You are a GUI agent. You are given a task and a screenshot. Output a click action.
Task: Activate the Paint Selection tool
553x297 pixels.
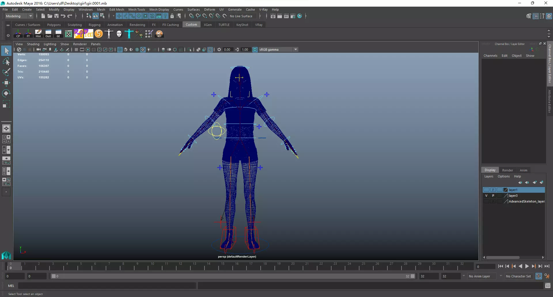(x=6, y=72)
